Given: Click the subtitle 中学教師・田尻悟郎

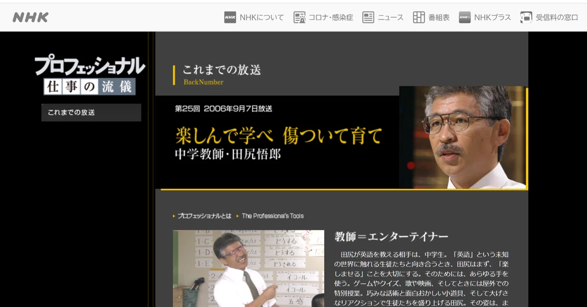Looking at the screenshot, I should [x=228, y=154].
